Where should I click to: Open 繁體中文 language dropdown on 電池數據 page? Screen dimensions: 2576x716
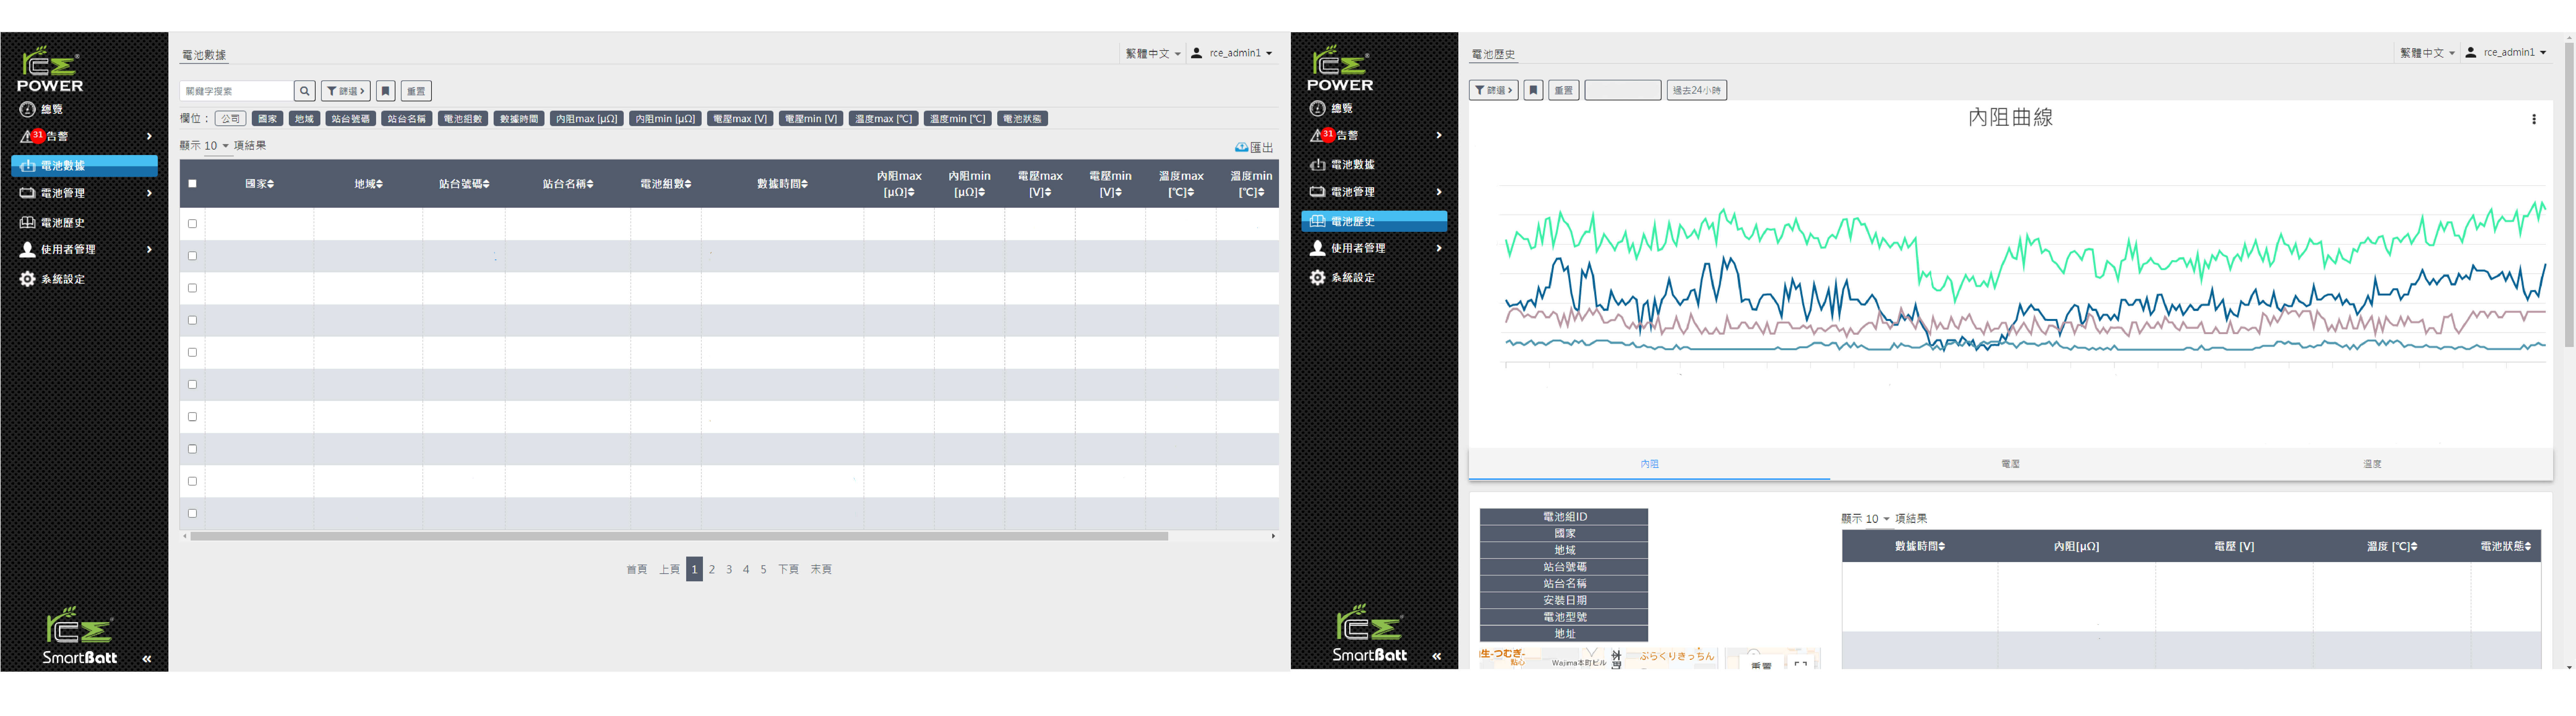1153,54
